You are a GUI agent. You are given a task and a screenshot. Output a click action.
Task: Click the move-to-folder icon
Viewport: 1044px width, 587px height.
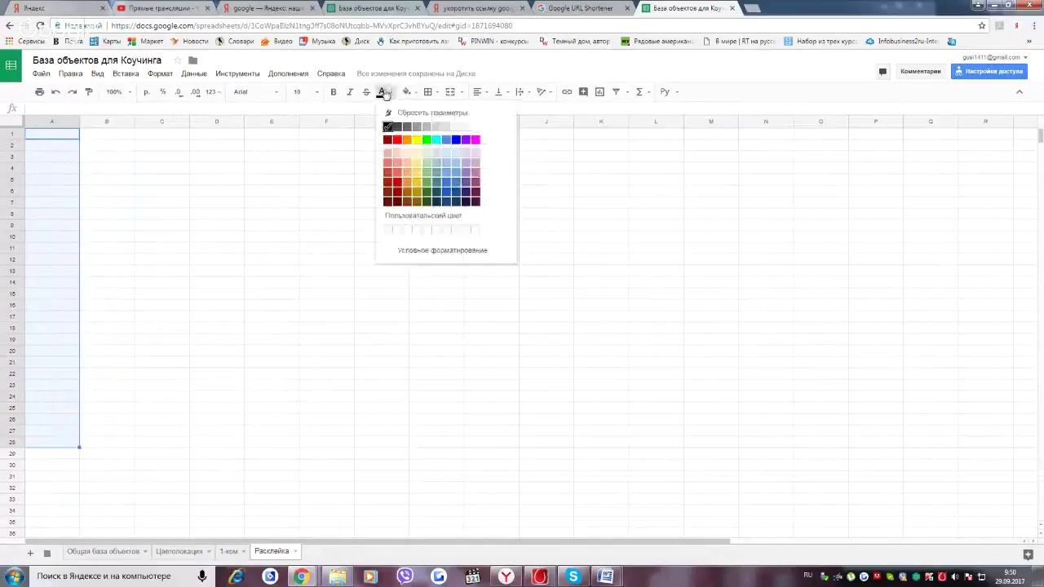coord(192,60)
